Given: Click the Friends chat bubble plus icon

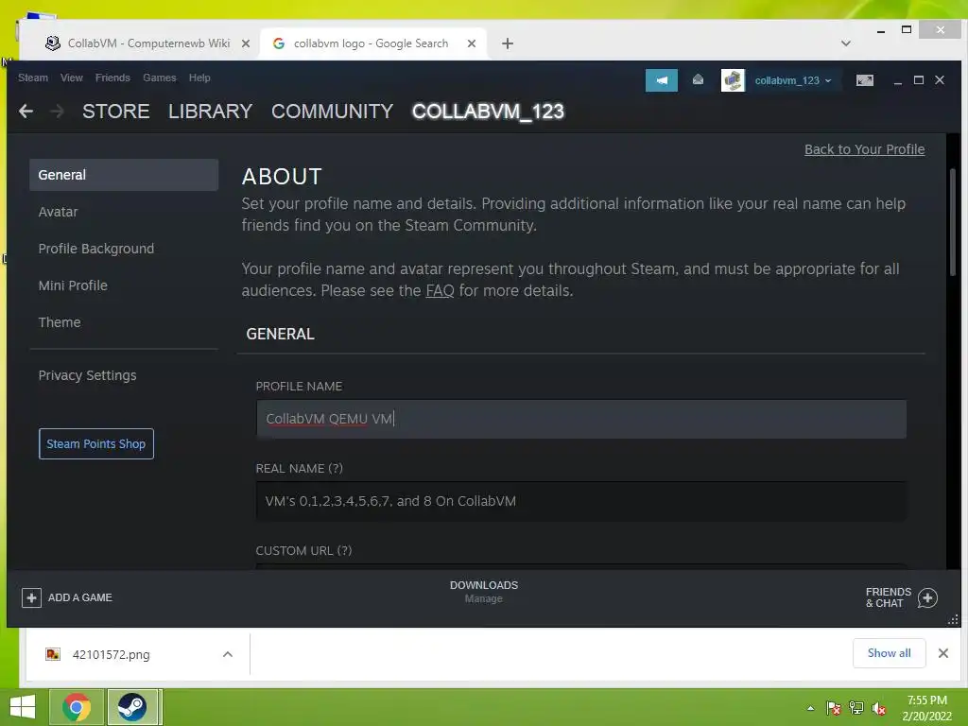Looking at the screenshot, I should [927, 597].
